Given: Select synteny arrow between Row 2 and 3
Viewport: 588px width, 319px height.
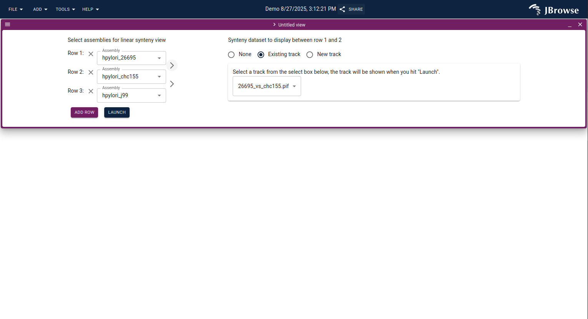Looking at the screenshot, I should point(172,84).
